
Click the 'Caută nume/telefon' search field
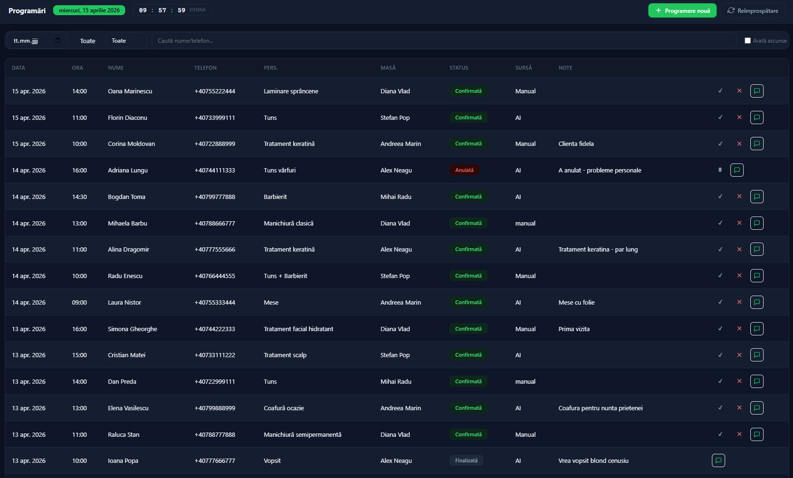point(443,41)
